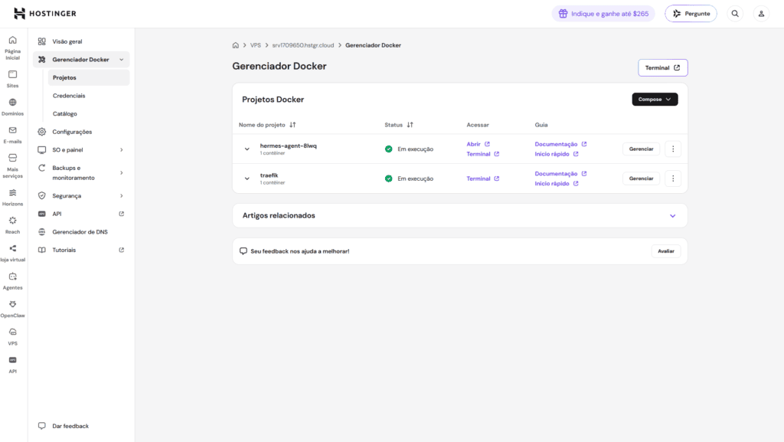
Task: Open Domínios in left rail
Action: (12, 107)
